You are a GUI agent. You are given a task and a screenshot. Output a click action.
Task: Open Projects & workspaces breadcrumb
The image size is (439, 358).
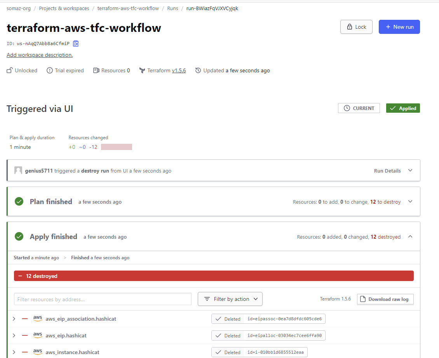coord(64,9)
